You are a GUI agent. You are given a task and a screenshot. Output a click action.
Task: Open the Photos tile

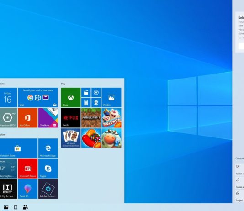click(111, 97)
